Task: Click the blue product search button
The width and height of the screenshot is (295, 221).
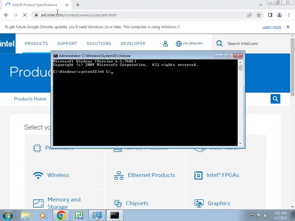Action: click(275, 99)
